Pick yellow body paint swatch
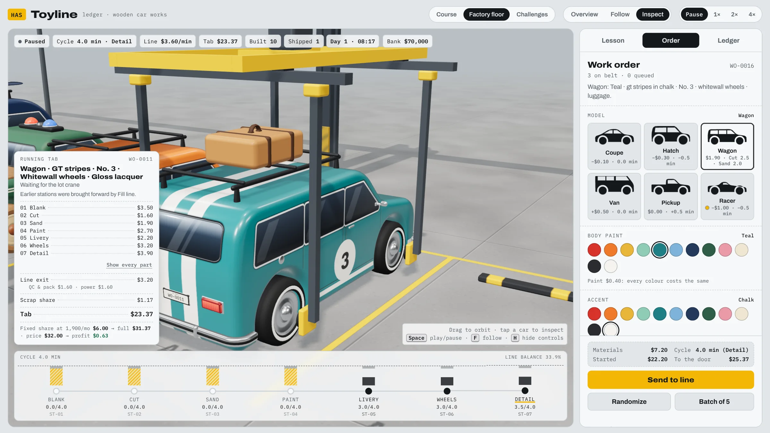Image resolution: width=770 pixels, height=433 pixels. [627, 250]
